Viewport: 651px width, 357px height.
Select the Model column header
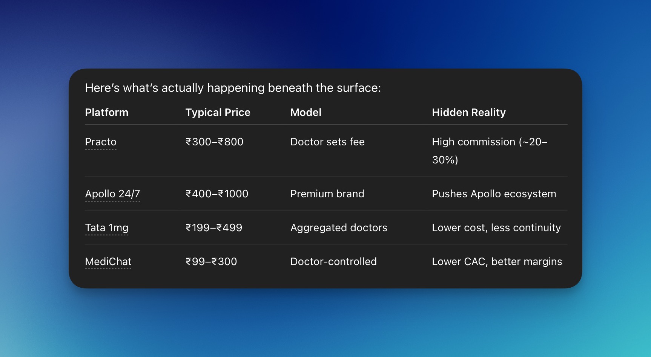click(306, 113)
